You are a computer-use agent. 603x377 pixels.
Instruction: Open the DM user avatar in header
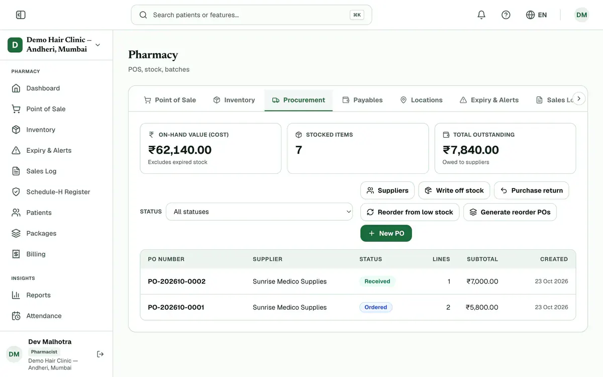[x=582, y=15]
